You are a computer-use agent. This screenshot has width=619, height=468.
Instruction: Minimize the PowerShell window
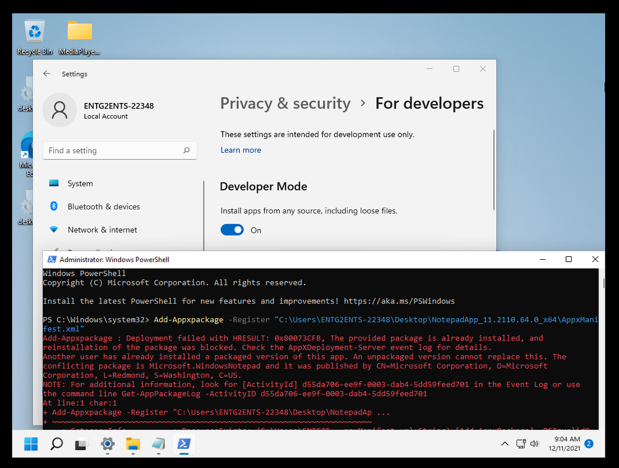click(x=542, y=259)
